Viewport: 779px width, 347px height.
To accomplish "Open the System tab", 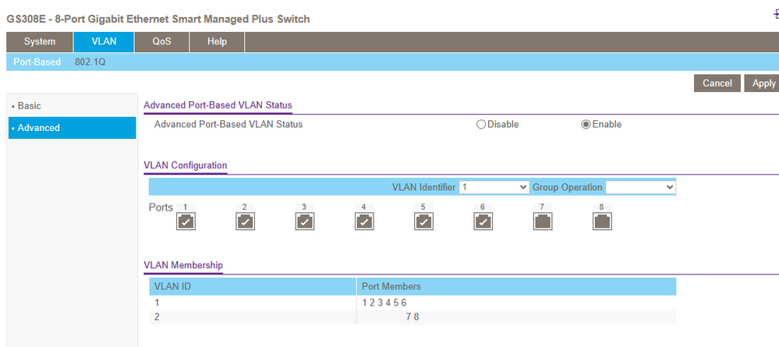I will click(40, 42).
